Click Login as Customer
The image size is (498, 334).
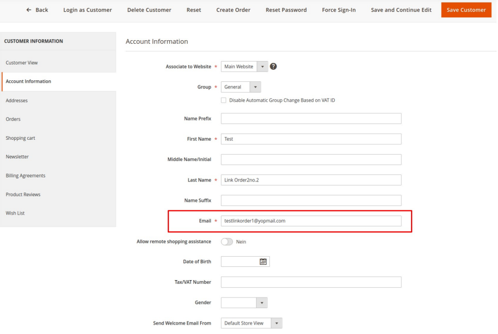[87, 10]
